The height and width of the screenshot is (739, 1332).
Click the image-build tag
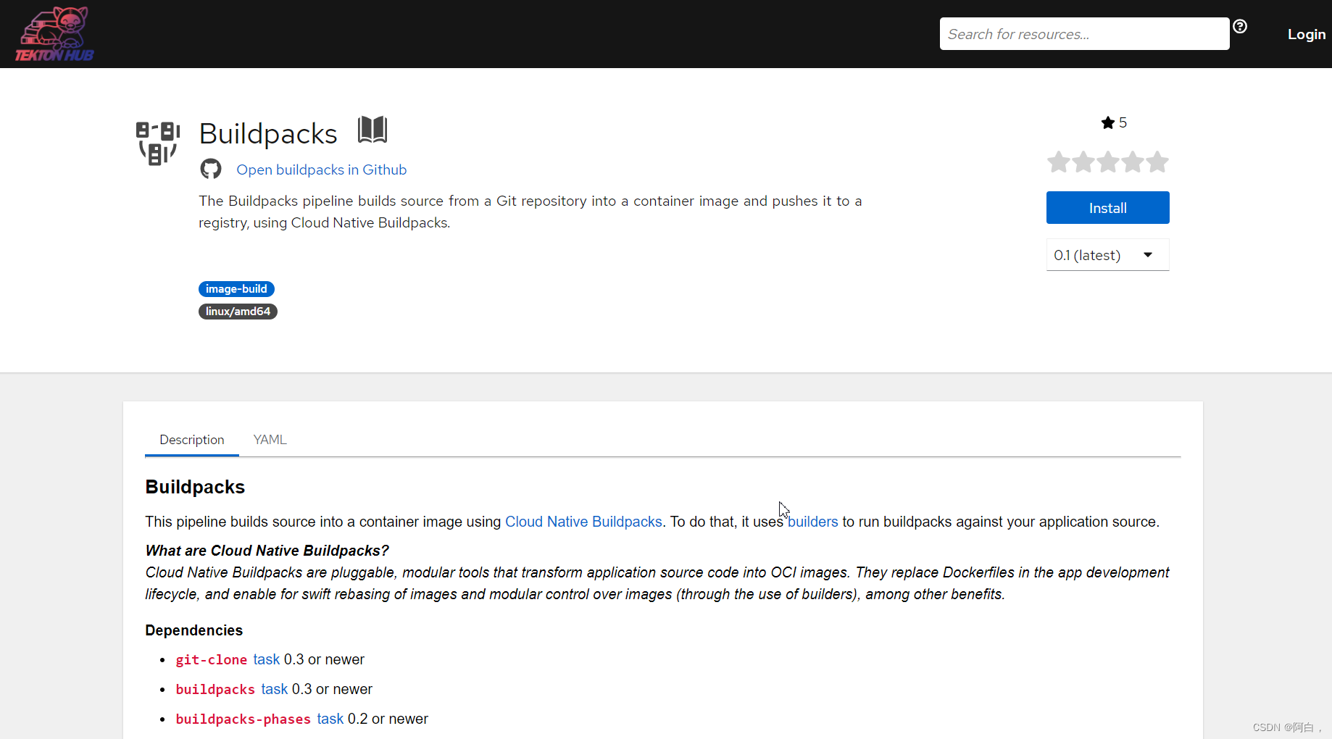point(236,289)
